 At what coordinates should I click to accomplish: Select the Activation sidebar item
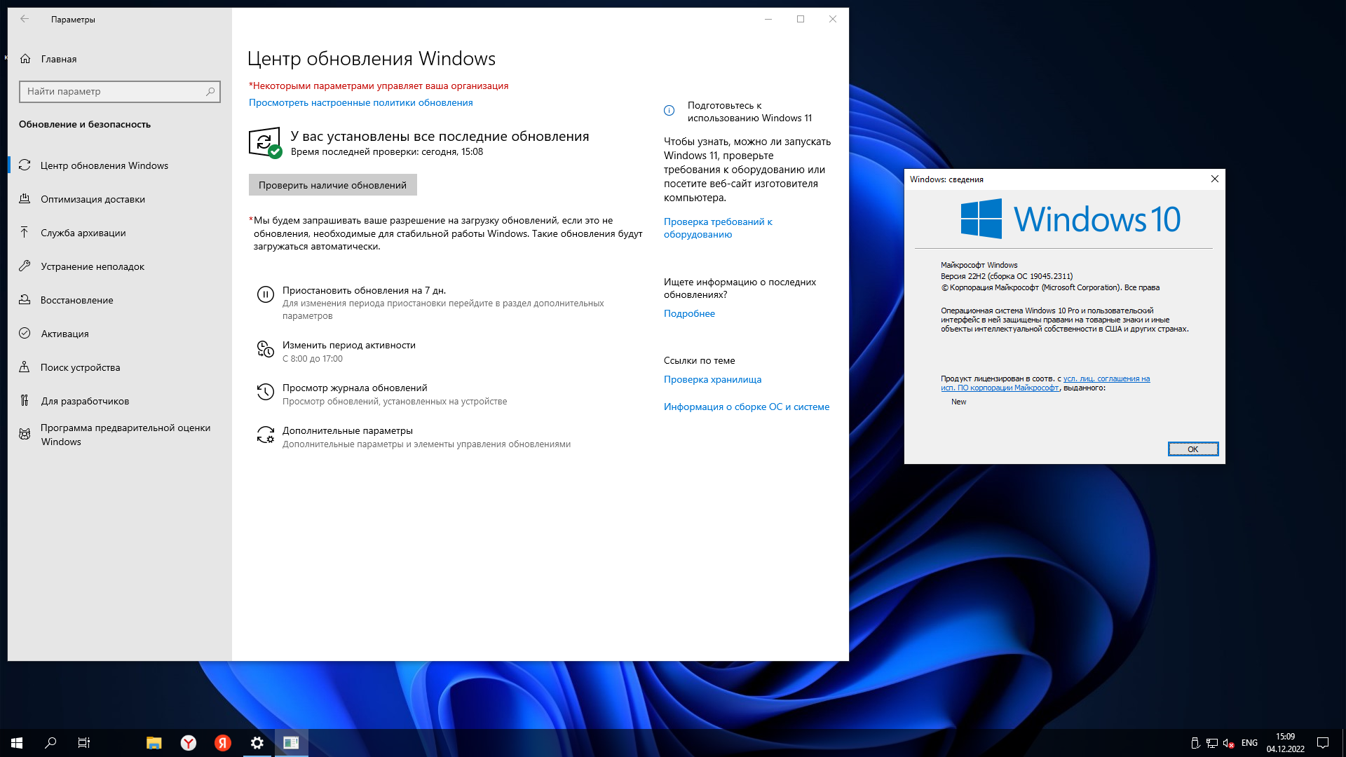pos(64,334)
